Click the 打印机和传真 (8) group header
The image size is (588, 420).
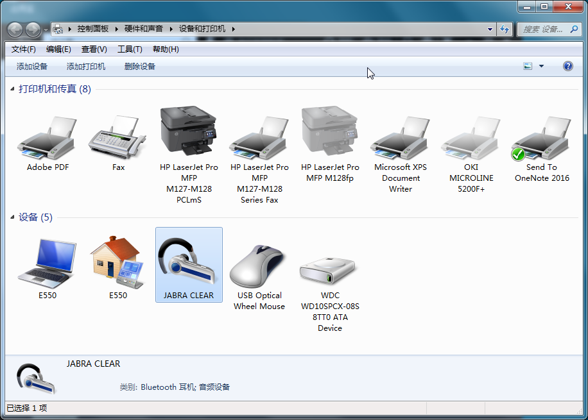tap(55, 88)
